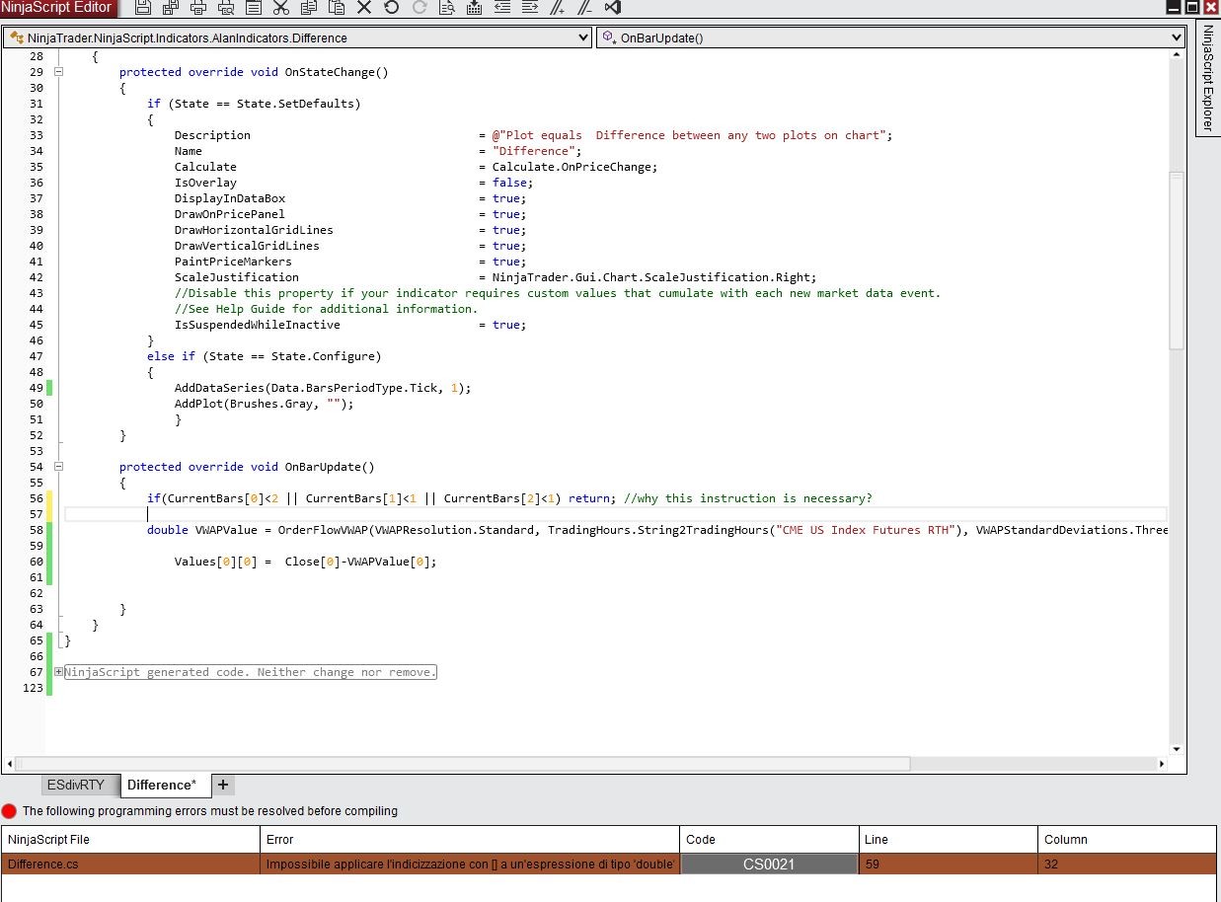Click the Print icon in toolbar
This screenshot has height=902, width=1221.
point(198,8)
